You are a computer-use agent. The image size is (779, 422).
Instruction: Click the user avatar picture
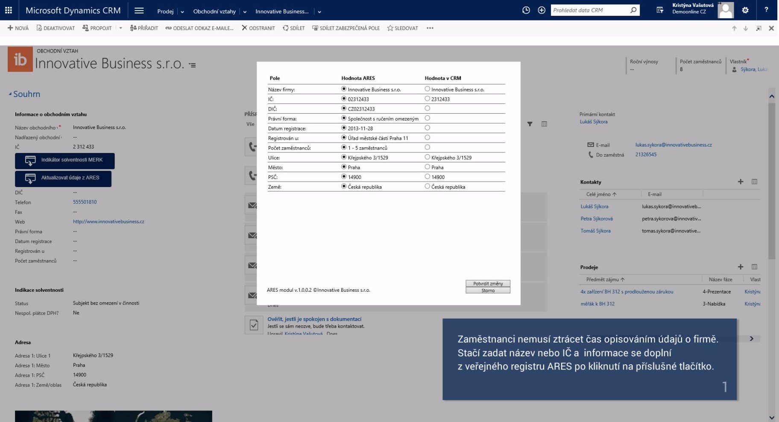[x=726, y=10]
